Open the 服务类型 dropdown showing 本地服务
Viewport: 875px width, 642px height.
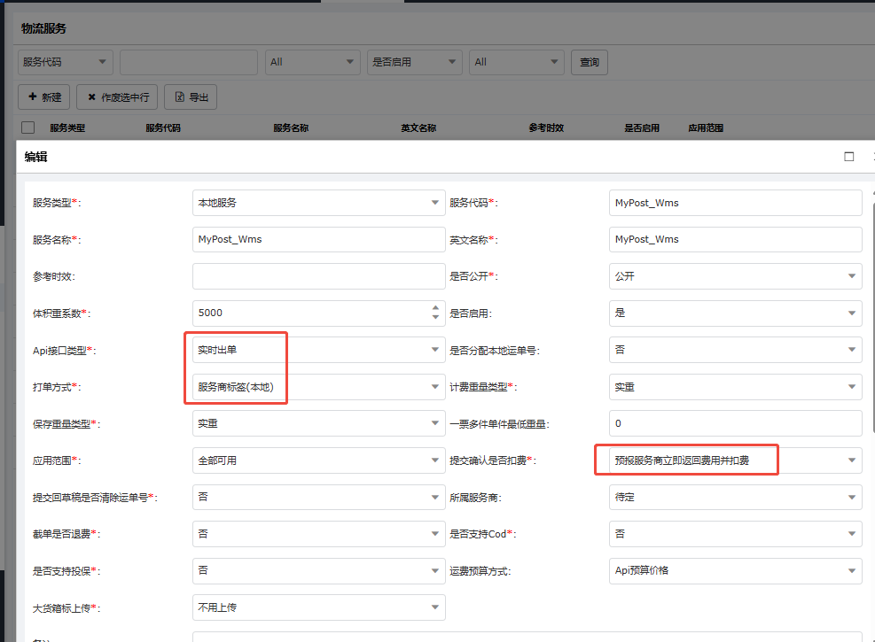click(x=318, y=203)
